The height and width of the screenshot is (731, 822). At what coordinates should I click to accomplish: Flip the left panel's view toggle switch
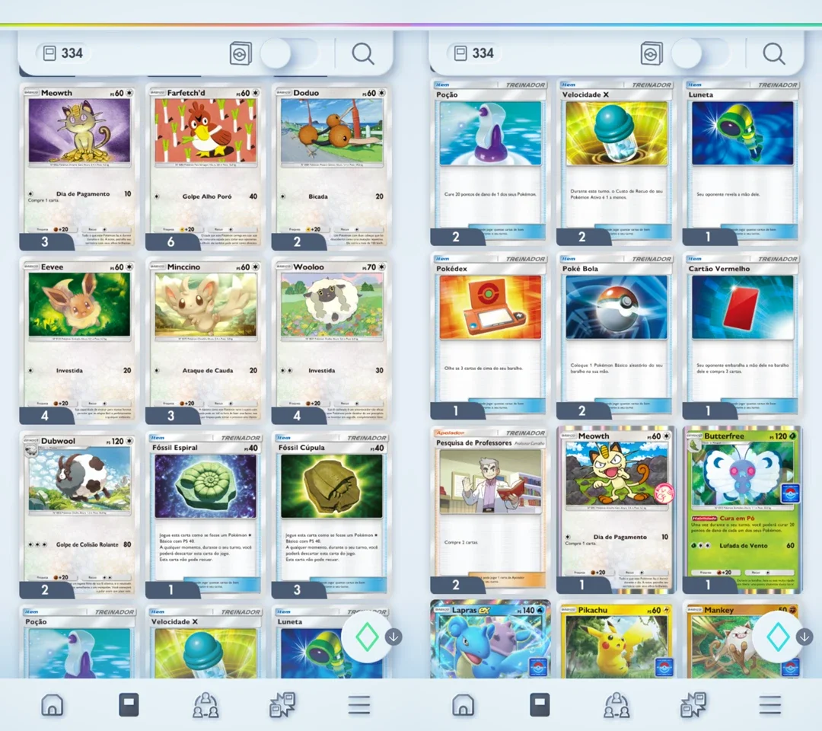[289, 53]
